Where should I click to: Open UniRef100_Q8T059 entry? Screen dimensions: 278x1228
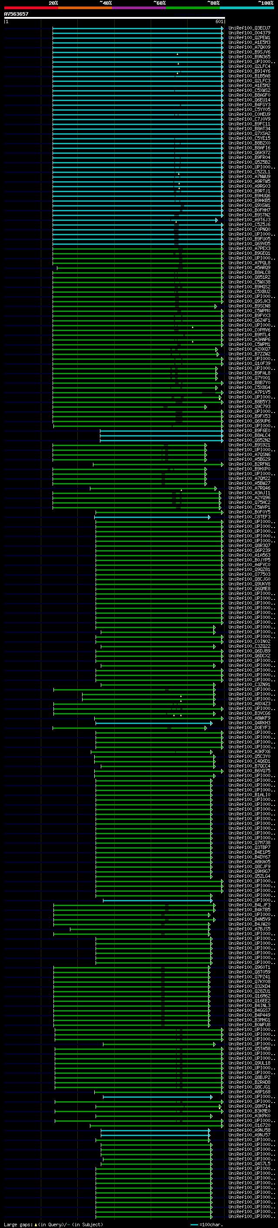249,972
